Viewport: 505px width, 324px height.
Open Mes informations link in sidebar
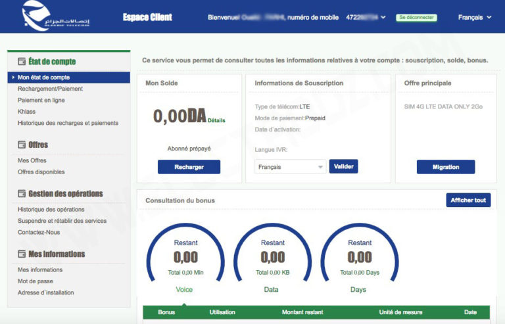click(x=40, y=269)
